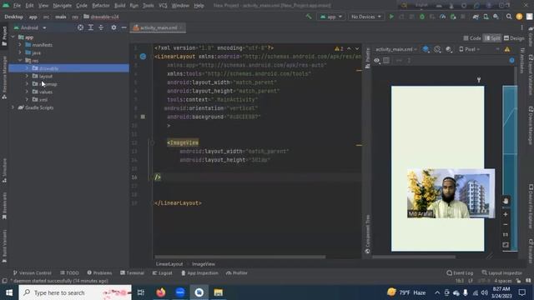This screenshot has width=534, height=300.
Task: Toggle the View Options eye icon
Action: [x=376, y=61]
